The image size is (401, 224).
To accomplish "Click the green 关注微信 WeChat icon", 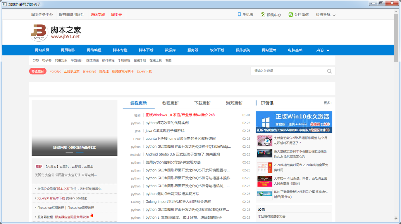I will point(290,15).
